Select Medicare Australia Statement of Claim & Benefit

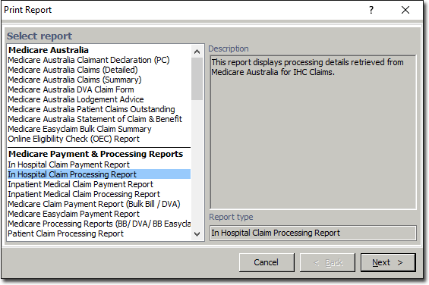coord(95,119)
